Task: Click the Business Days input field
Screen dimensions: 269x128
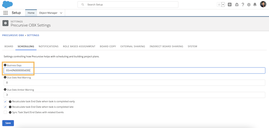Action: [134, 71]
